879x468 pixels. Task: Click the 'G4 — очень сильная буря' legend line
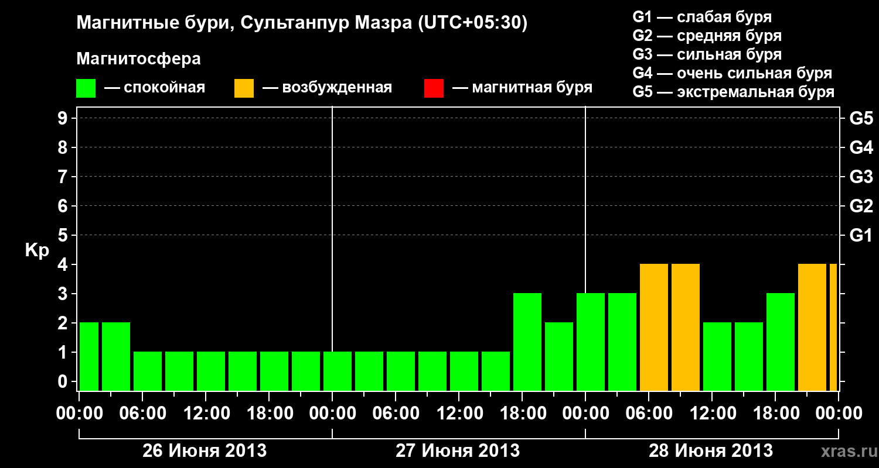732,73
